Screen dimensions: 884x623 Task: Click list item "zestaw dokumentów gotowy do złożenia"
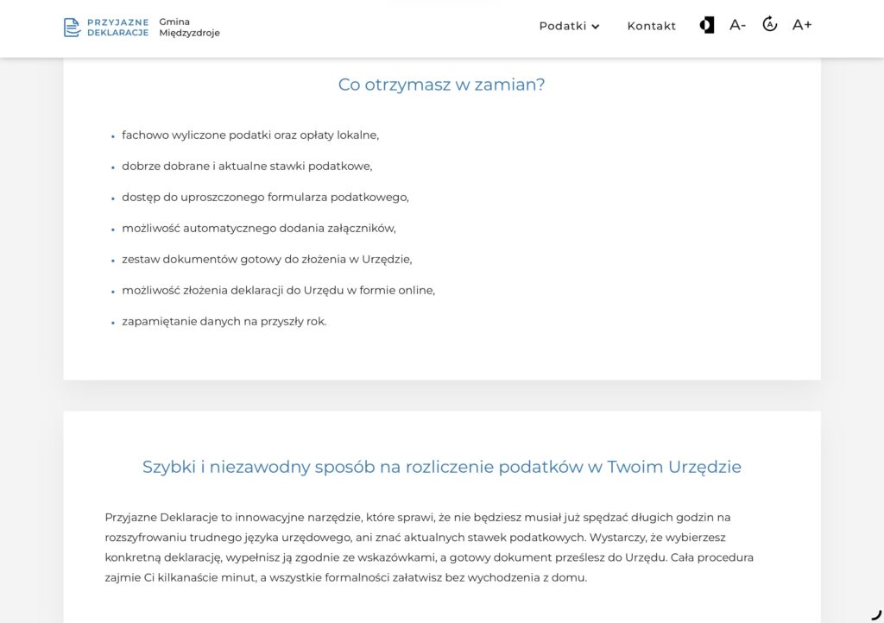(x=268, y=259)
